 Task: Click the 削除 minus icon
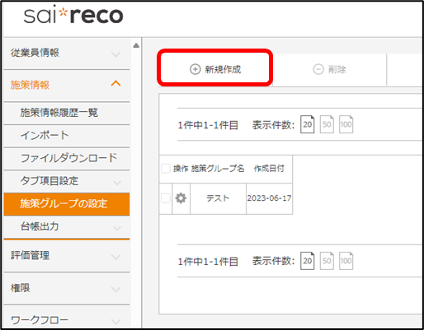click(318, 69)
